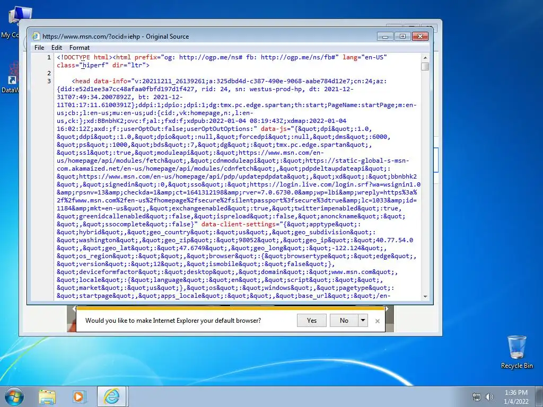The height and width of the screenshot is (407, 543).
Task: Close the Original Source window
Action: pyautogui.click(x=420, y=37)
